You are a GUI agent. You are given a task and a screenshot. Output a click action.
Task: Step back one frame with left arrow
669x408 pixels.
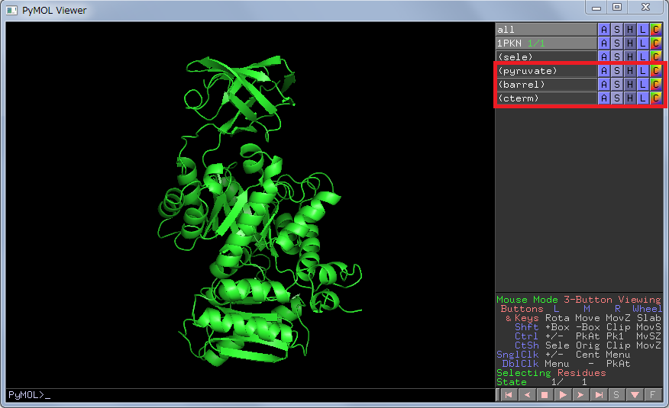click(x=526, y=395)
